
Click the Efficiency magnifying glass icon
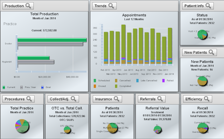click(207, 99)
